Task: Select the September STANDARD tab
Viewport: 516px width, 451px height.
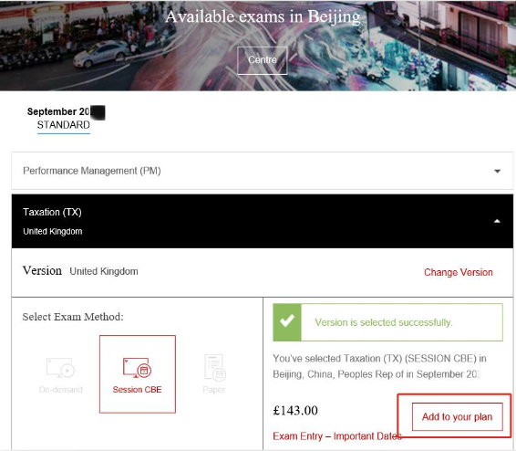Action: 64,119
